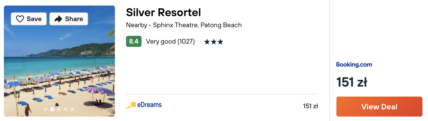Jump to the third carousel dot photo
This screenshot has width=428, height=121.
[59, 109]
